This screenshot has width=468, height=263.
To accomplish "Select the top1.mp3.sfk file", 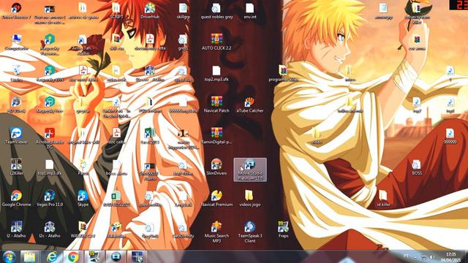I will (50, 167).
